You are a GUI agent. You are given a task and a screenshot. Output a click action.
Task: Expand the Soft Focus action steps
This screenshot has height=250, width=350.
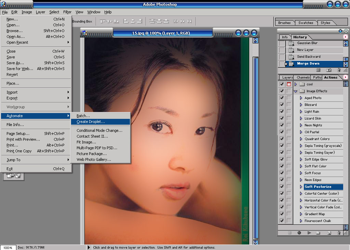[301, 173]
